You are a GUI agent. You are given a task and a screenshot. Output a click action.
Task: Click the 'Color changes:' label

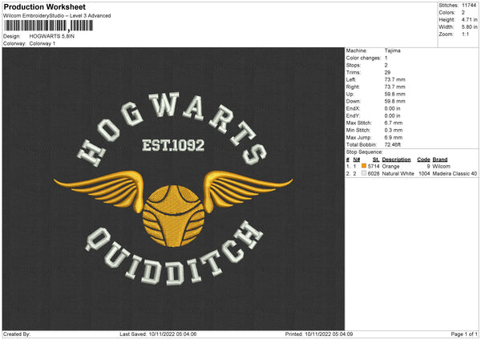[363, 58]
